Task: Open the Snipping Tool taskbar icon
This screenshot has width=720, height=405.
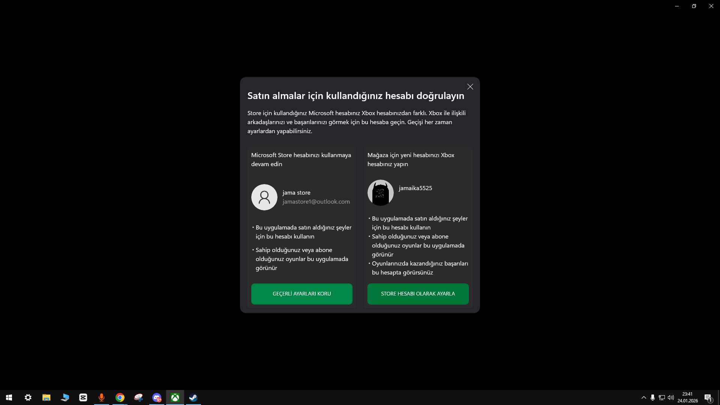Action: pos(138,397)
